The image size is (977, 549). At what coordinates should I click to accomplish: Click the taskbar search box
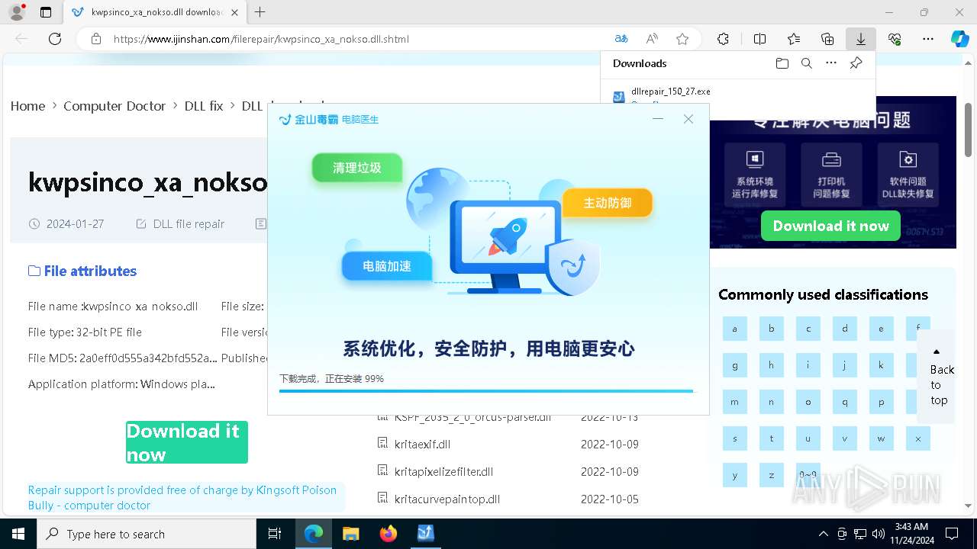(147, 534)
